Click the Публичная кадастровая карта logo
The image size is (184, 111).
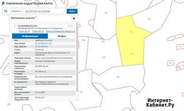28,3
